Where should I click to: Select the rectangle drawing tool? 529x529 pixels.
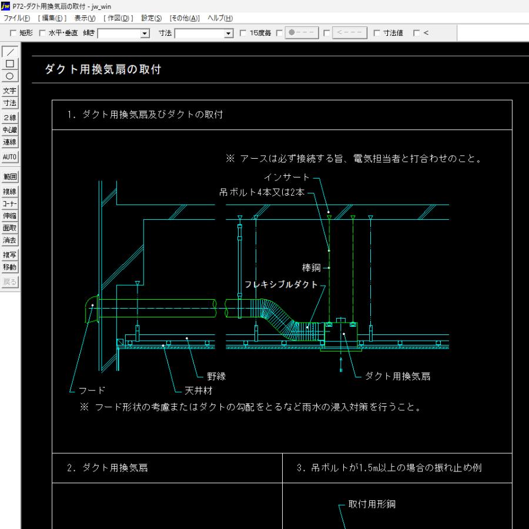10,63
